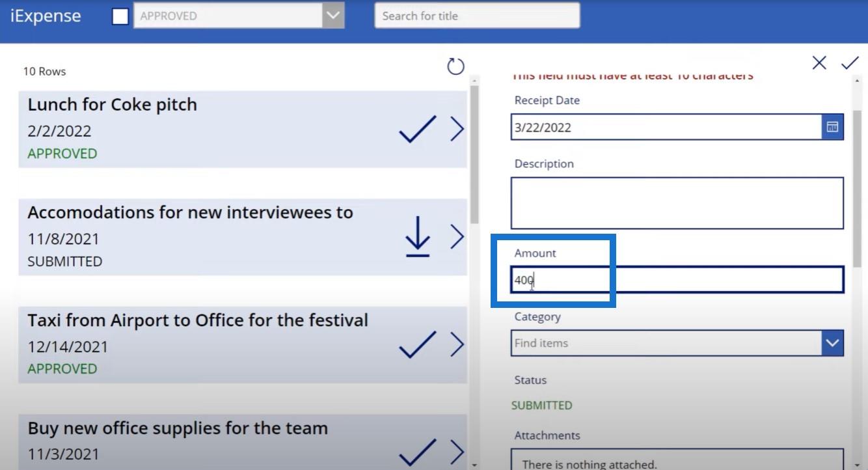Viewport: 868px width, 470px height.
Task: Select Buy new office supplies for the team
Action: (x=178, y=428)
